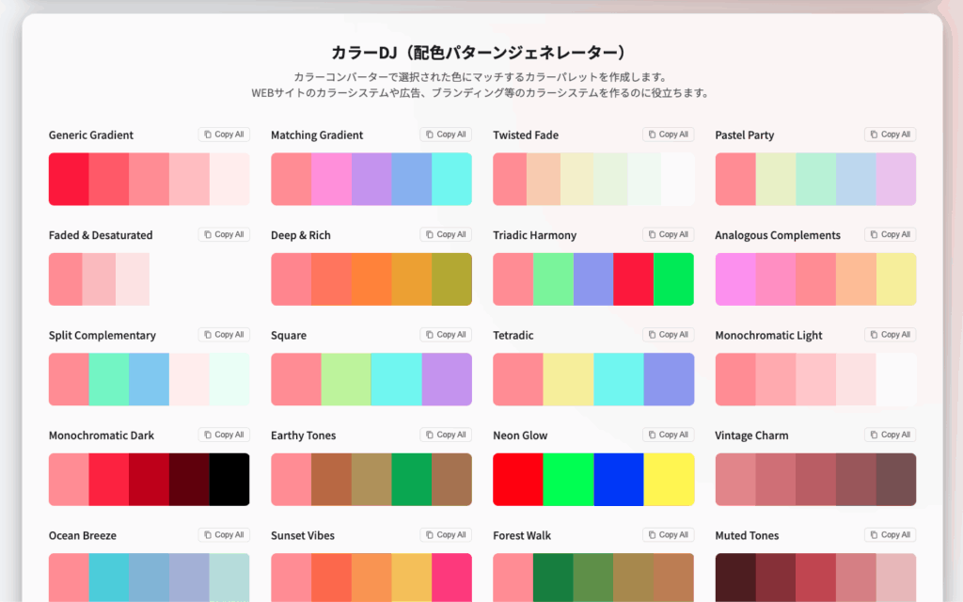This screenshot has height=602, width=963.
Task: Pick purple swatch in Matching Gradient
Action: click(371, 179)
